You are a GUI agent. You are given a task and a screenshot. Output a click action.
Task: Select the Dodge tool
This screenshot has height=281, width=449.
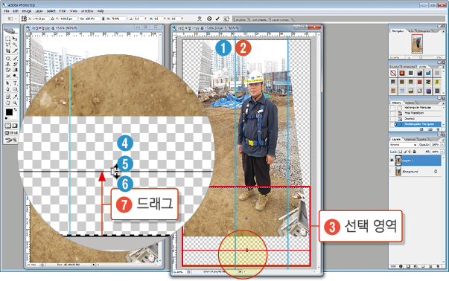coord(15,76)
